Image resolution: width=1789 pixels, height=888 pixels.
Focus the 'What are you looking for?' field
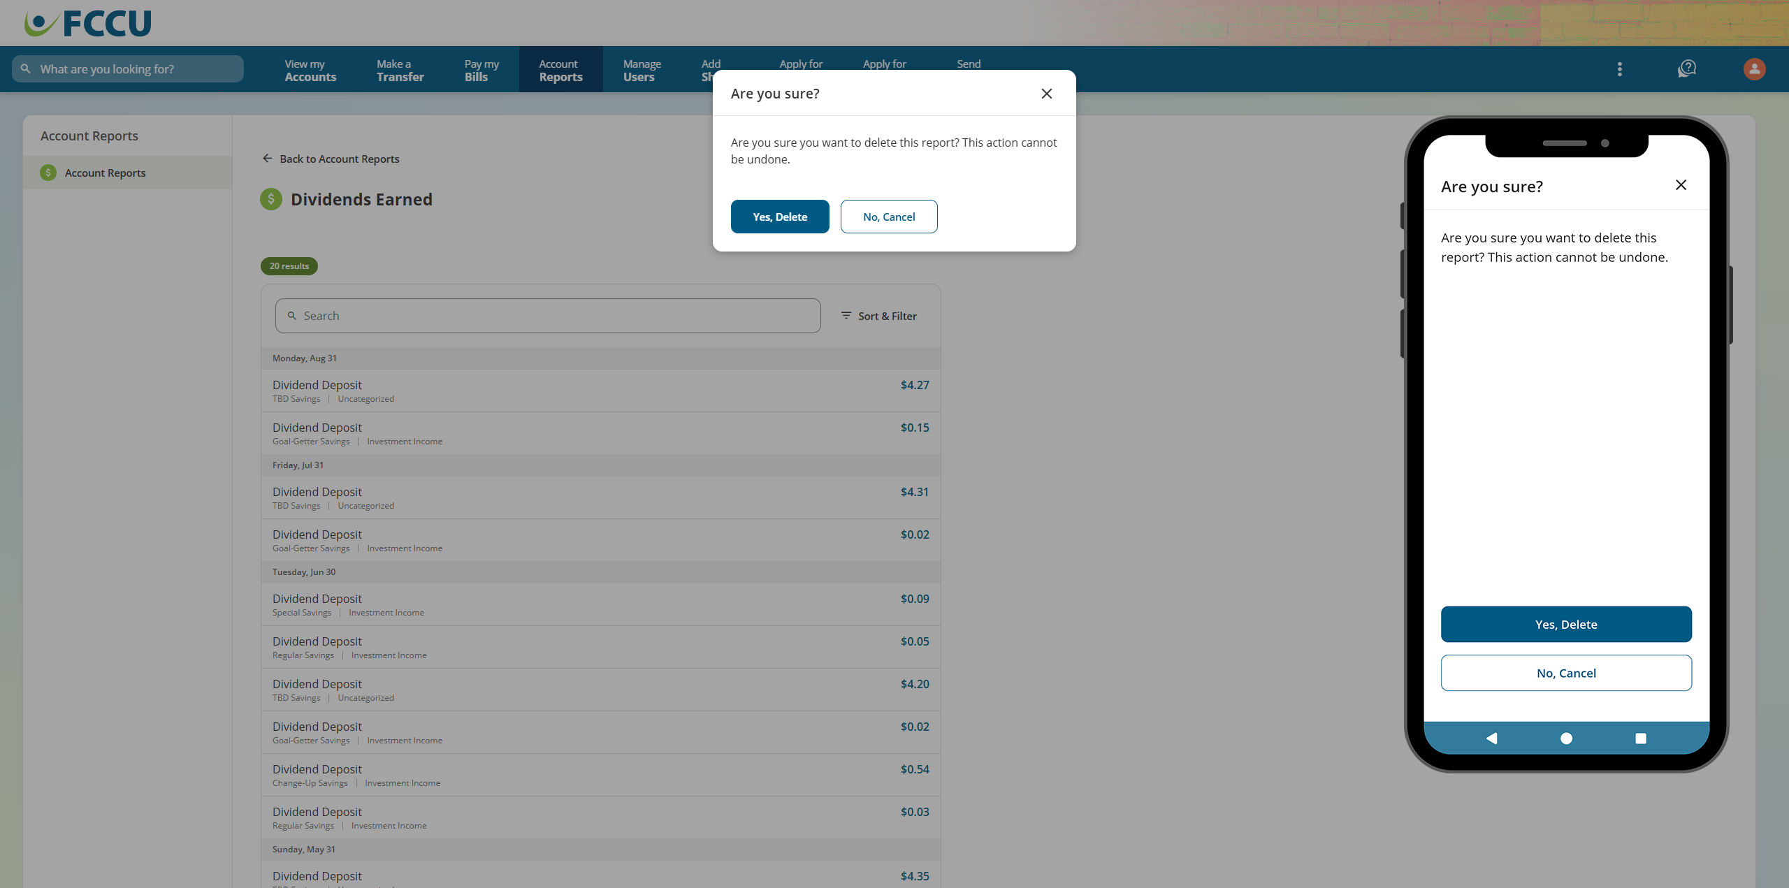[128, 69]
